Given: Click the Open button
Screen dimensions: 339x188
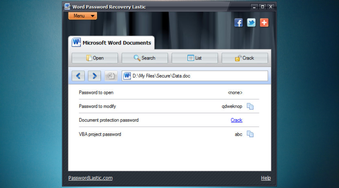Looking at the screenshot, I should tap(95, 58).
